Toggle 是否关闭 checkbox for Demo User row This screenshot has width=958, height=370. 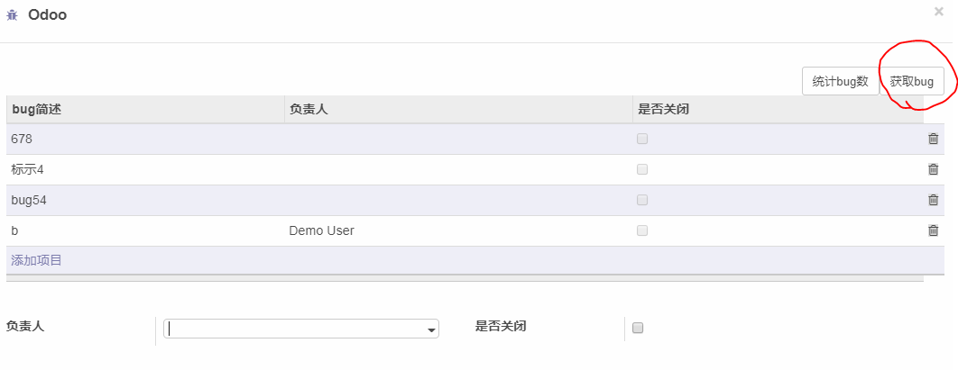pos(642,230)
